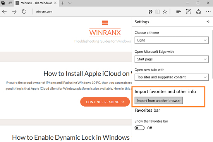Open the Open Microsoft Edge with dropdown
Viewport: 213px width, 142px height.
pos(172,59)
